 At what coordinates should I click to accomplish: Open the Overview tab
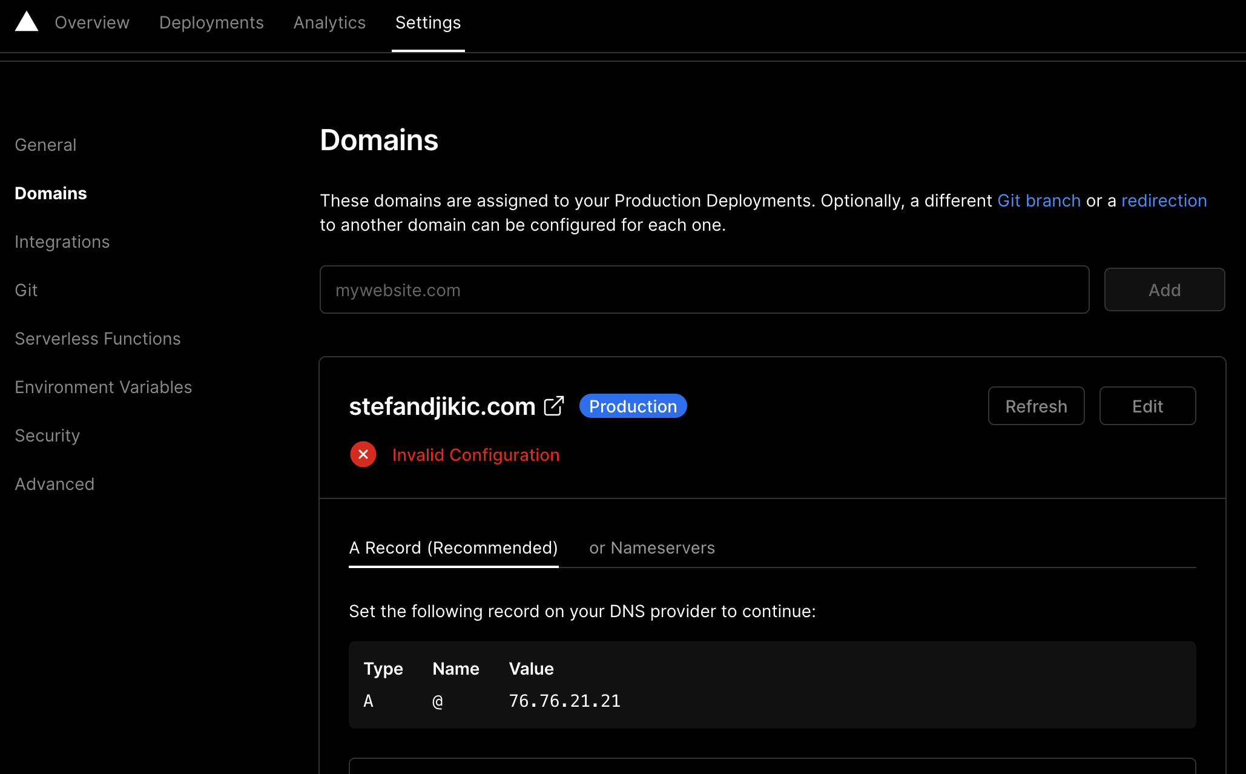click(92, 22)
